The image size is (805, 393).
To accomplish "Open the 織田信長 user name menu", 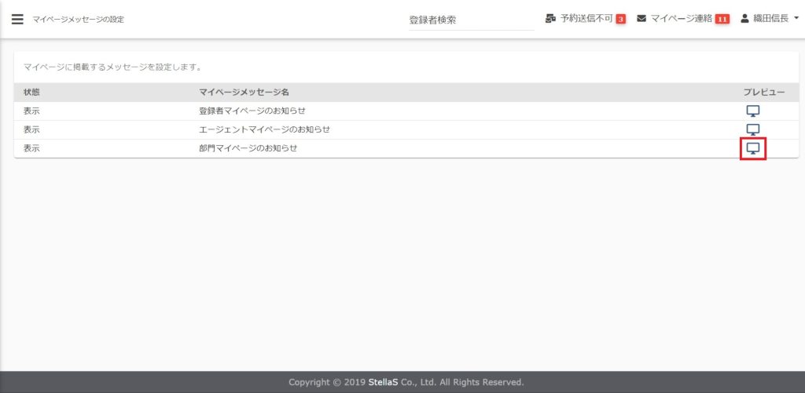I will pyautogui.click(x=770, y=19).
